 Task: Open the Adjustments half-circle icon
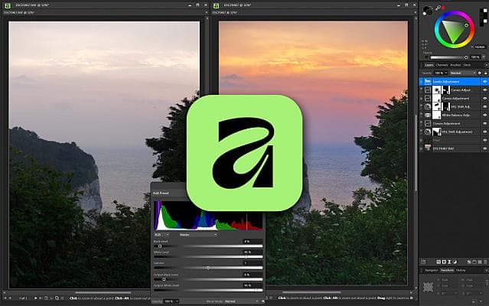coord(455,262)
